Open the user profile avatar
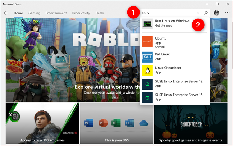Viewport: 233px width, 146px height. 216,13
